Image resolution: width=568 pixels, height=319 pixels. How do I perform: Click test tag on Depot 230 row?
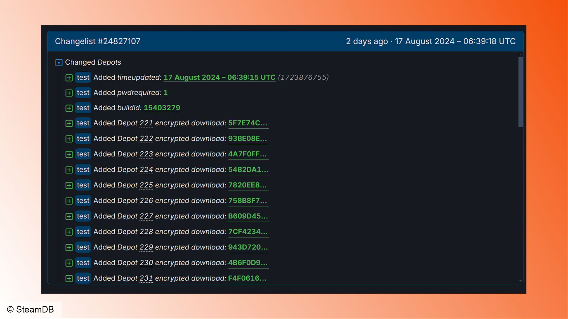pyautogui.click(x=83, y=263)
